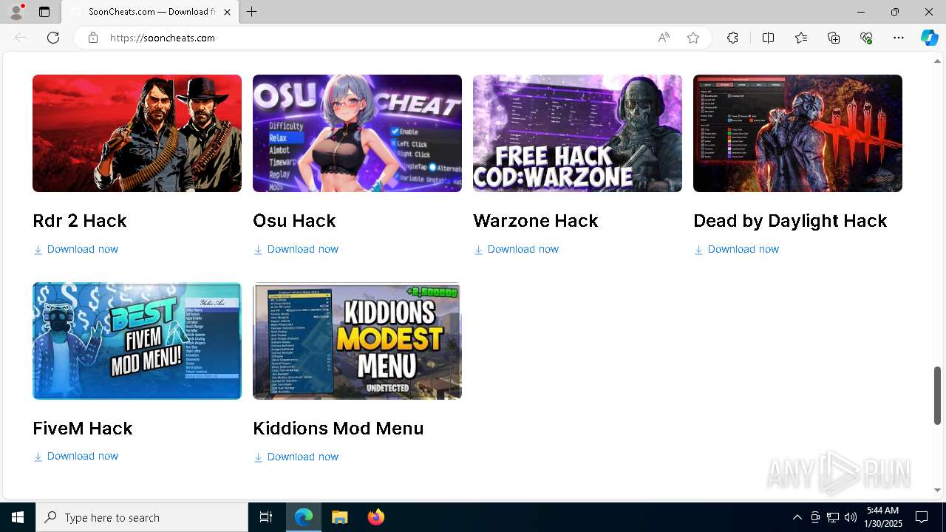The width and height of the screenshot is (946, 532).
Task: View site information lock icon
Action: pyautogui.click(x=93, y=38)
